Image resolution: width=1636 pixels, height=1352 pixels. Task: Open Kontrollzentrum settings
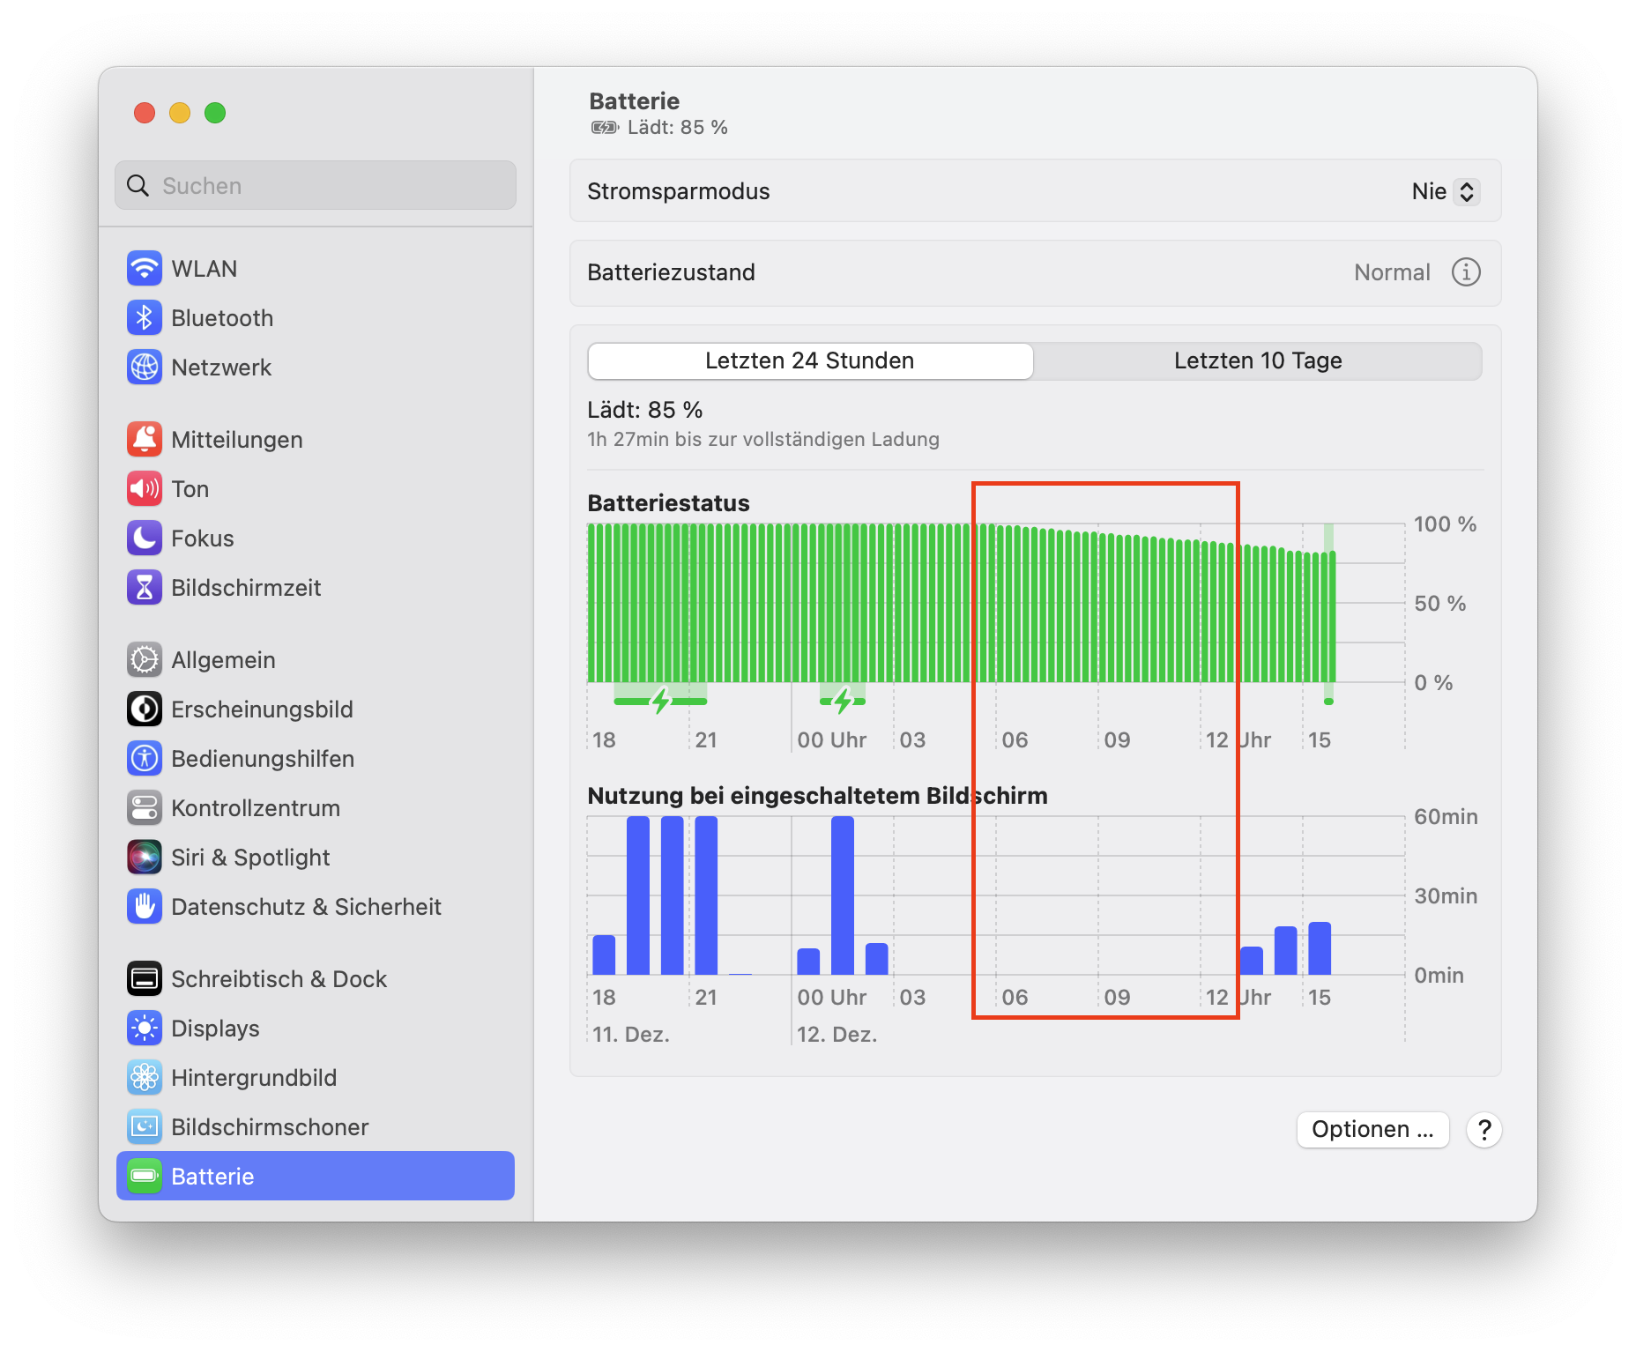coord(255,808)
